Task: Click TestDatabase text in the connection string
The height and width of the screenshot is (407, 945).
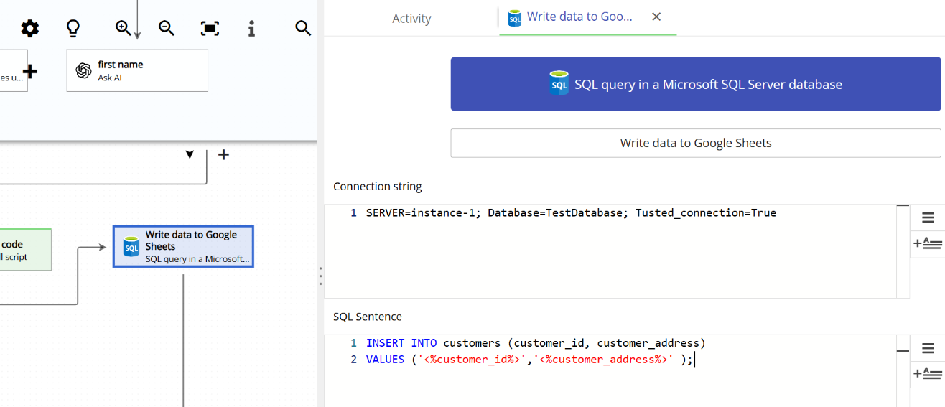Action: [x=585, y=213]
